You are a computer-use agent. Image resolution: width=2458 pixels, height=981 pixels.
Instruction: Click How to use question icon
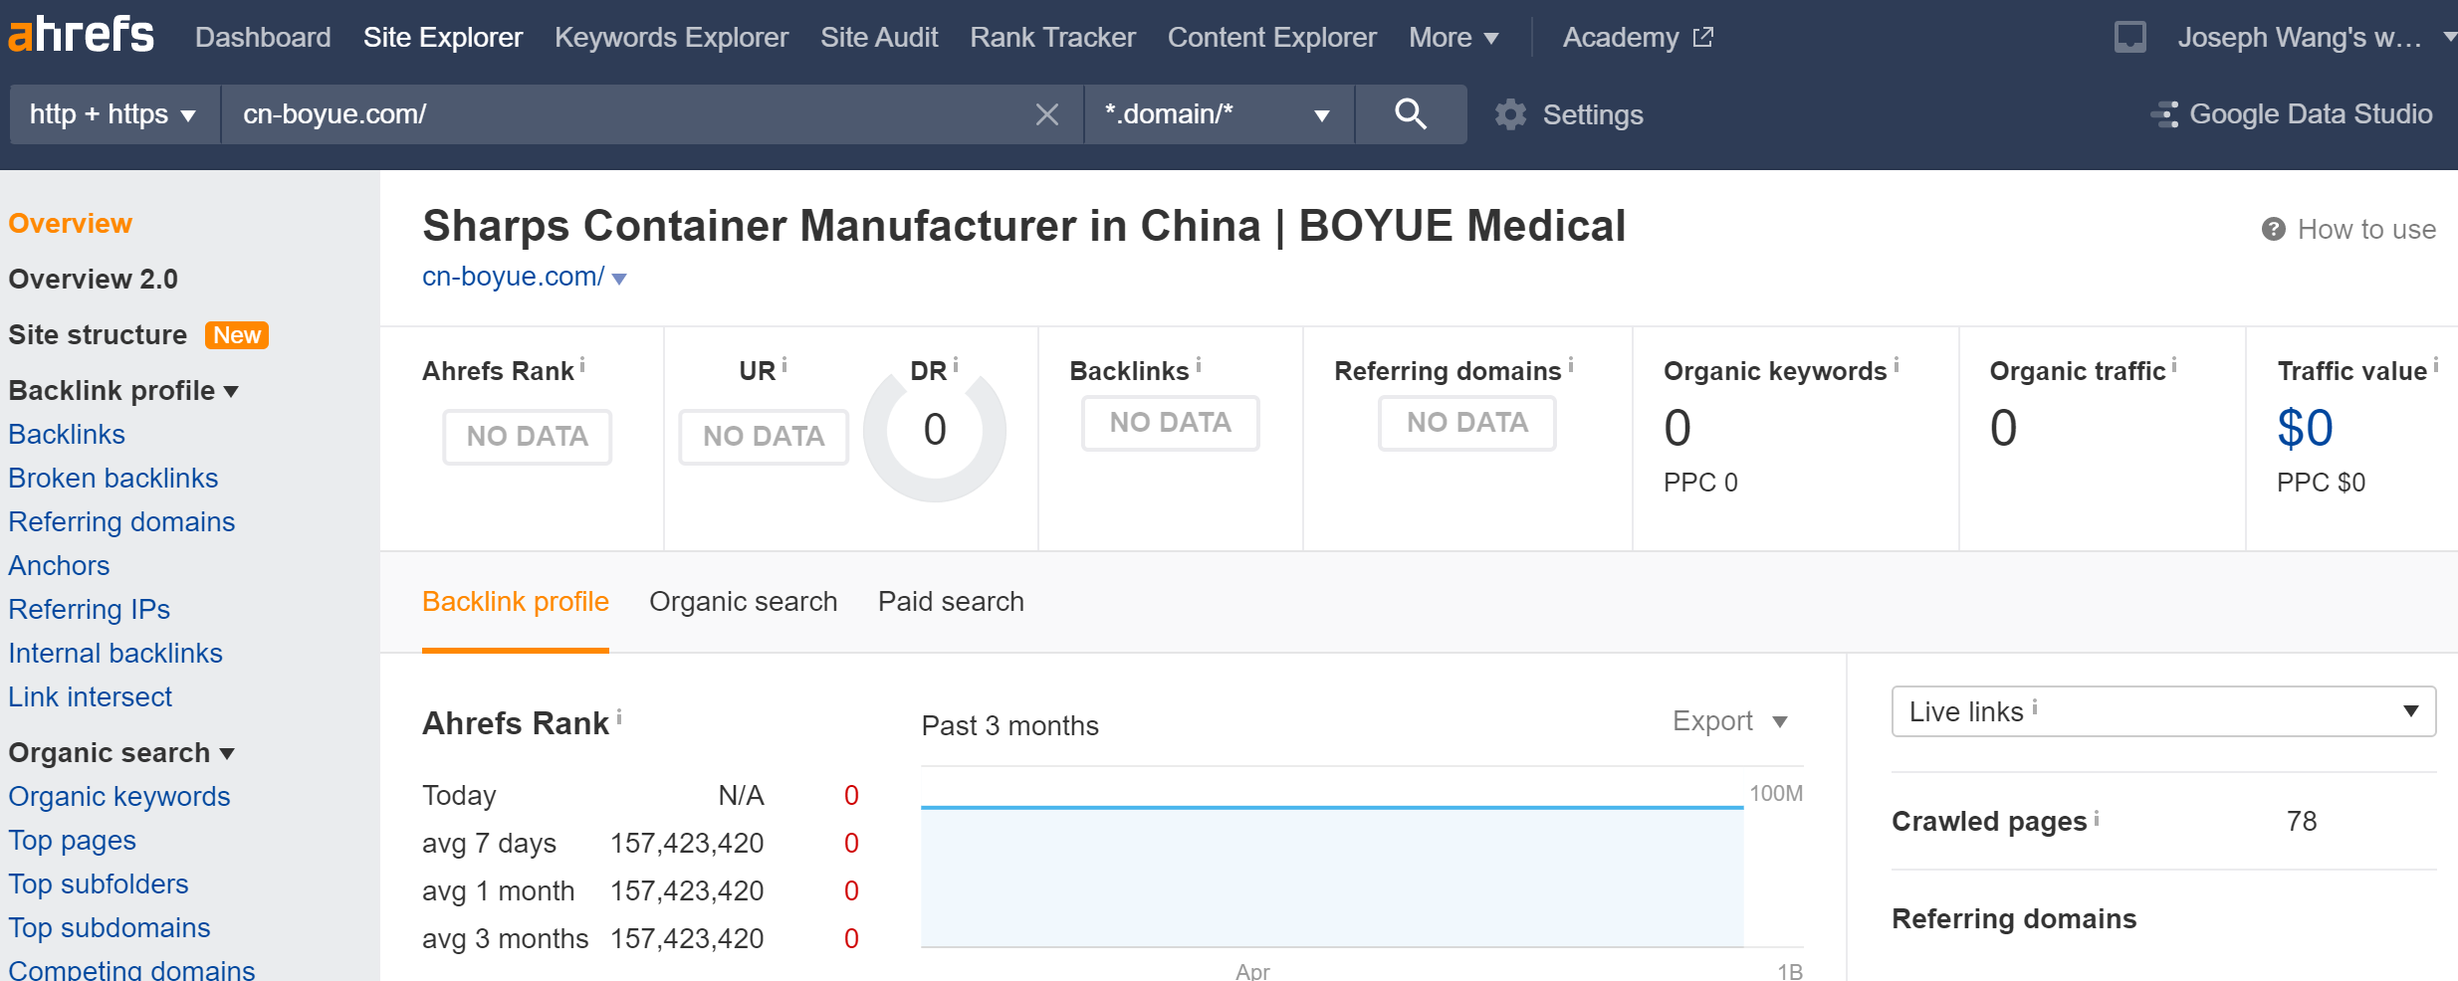point(2273,229)
